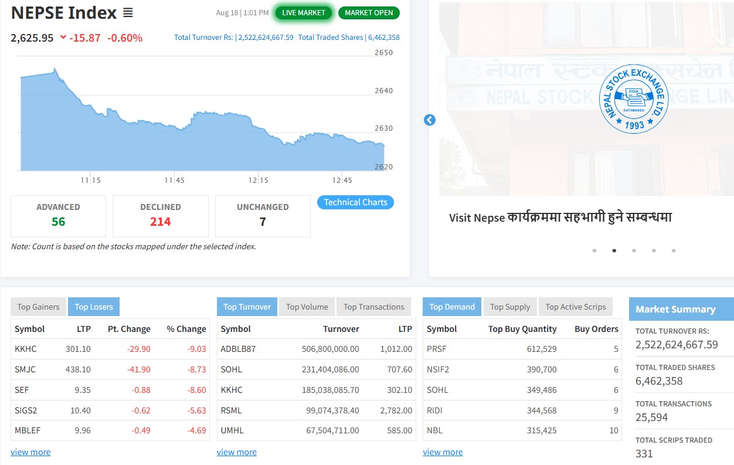The height and width of the screenshot is (465, 734).
Task: Click the UNCHANGED count box
Action: pyautogui.click(x=263, y=216)
